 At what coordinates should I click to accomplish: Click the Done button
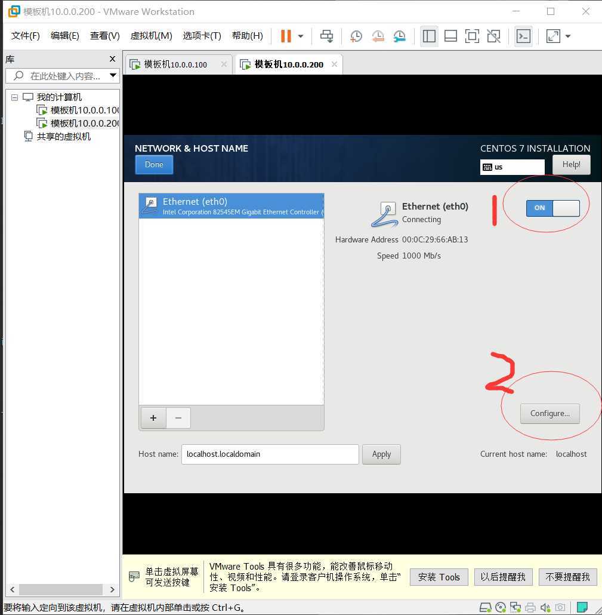[x=154, y=164]
